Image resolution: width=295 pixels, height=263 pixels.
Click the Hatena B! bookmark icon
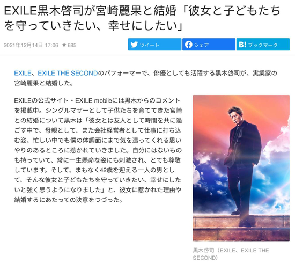pyautogui.click(x=242, y=45)
